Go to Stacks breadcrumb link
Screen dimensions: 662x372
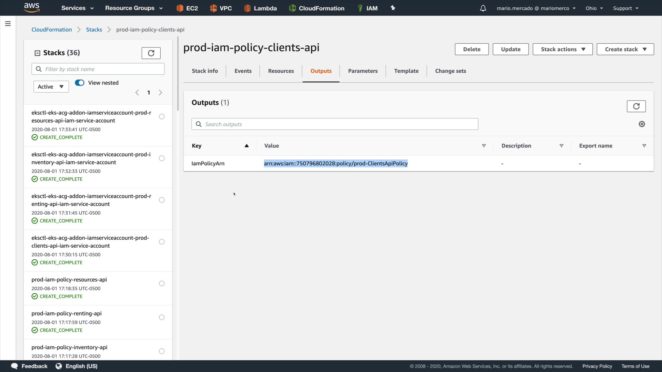(94, 30)
